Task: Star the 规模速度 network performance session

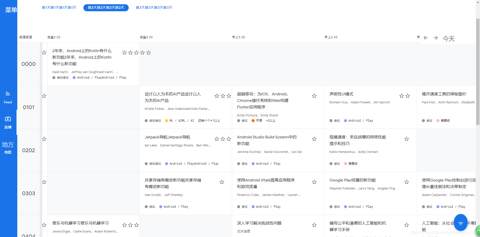Action: pos(407,139)
